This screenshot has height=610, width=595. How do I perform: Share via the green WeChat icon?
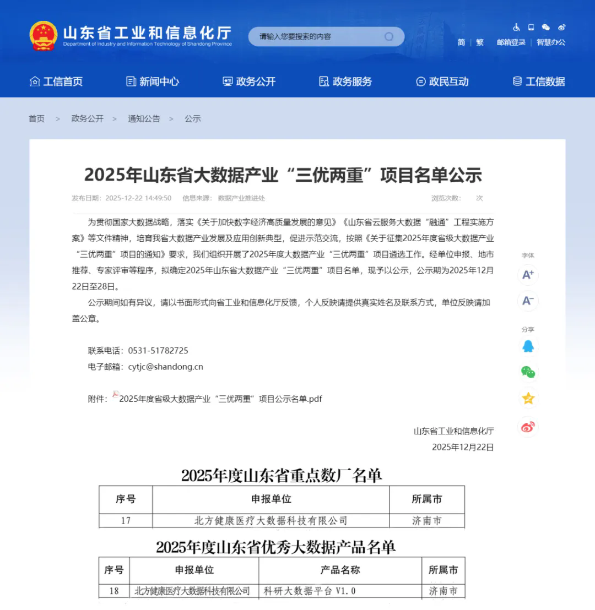528,373
